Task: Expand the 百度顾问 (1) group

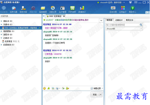Action: tap(1, 45)
